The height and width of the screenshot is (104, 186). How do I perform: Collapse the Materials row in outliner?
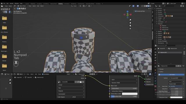157,24
